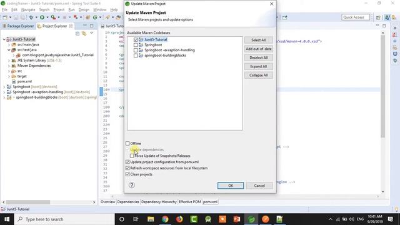Click the Expand All button
This screenshot has width=400, height=225.
pyautogui.click(x=258, y=66)
